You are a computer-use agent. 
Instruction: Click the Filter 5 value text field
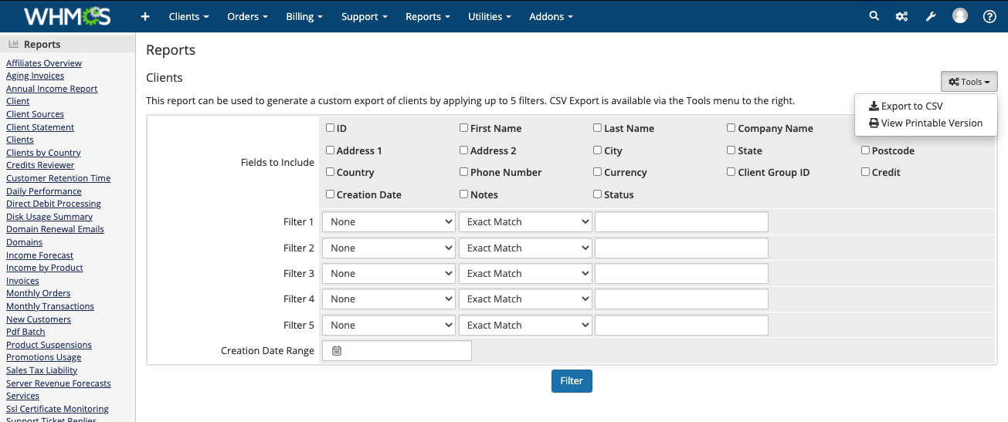[681, 325]
